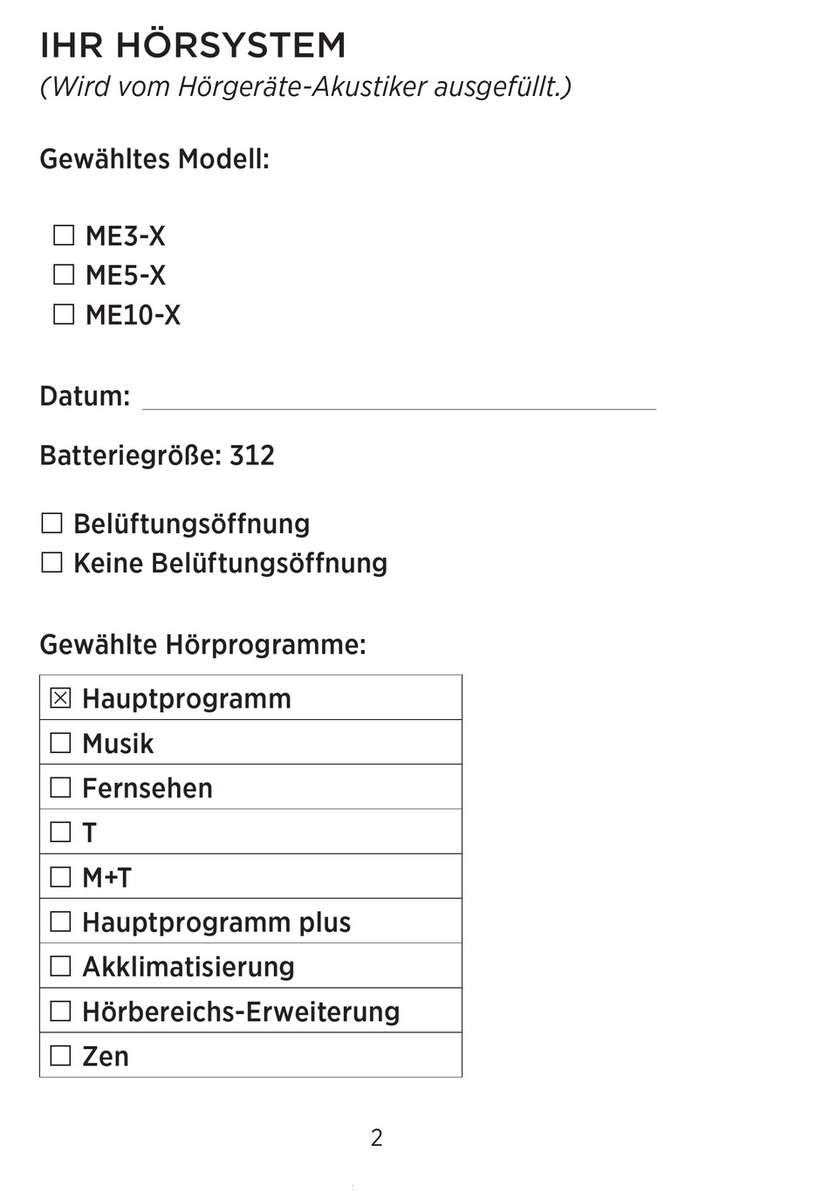The image size is (829, 1199).
Task: Click the Gewähltes Modell label
Action: 154,159
